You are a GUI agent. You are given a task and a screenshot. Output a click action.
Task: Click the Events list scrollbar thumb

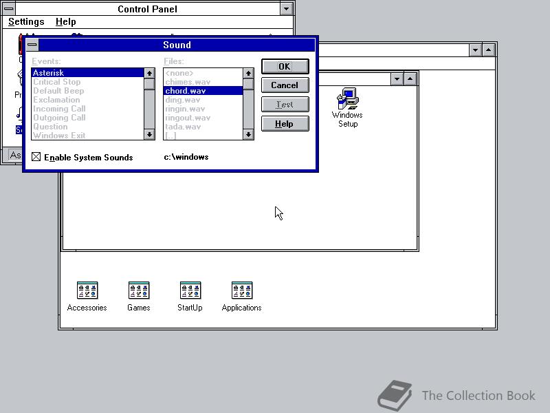(150, 84)
